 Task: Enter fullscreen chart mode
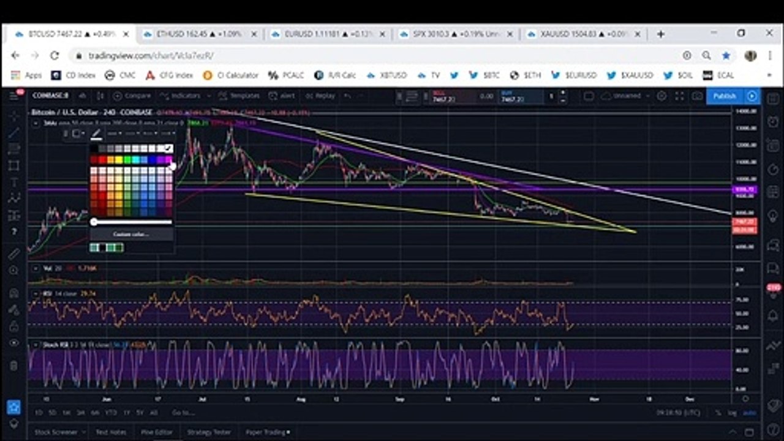click(x=679, y=96)
